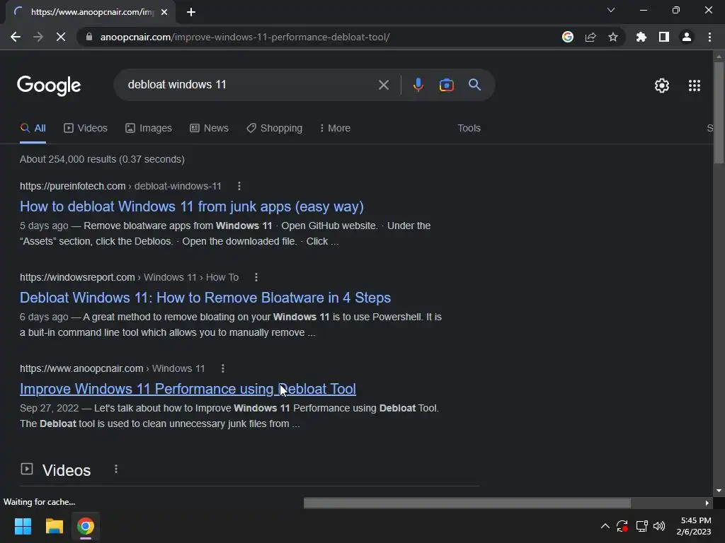Click the horizontal scrollbar thumb
This screenshot has height=543, width=725.
467,503
